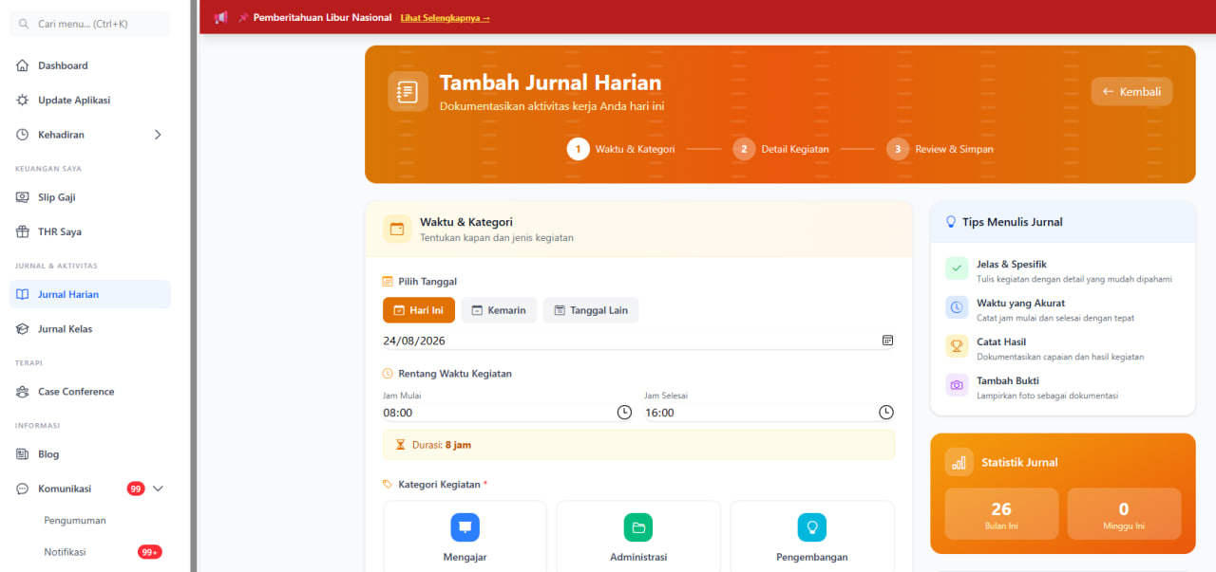Follow the Lihat Selengkapnya link

tap(446, 18)
